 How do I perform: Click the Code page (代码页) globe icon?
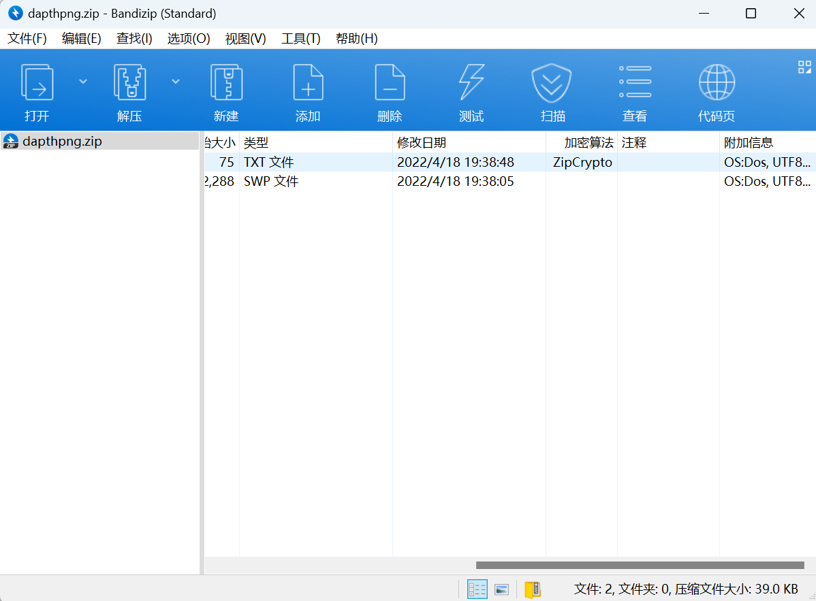tap(717, 82)
